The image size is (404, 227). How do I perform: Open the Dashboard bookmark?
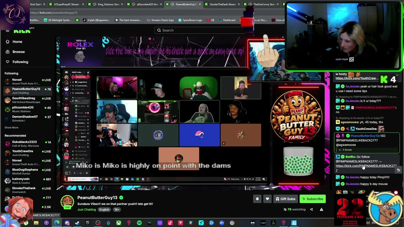pos(227,20)
